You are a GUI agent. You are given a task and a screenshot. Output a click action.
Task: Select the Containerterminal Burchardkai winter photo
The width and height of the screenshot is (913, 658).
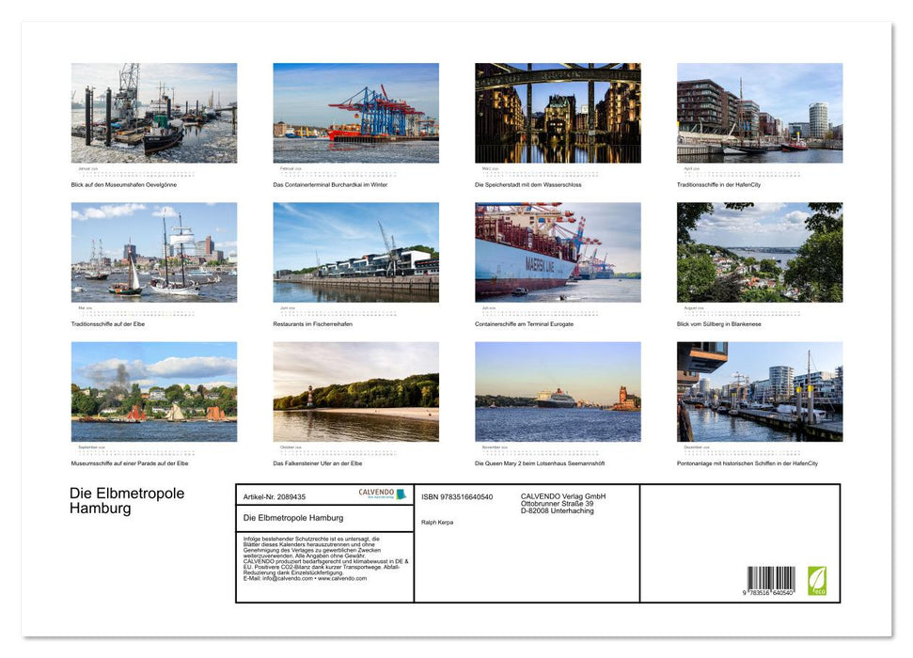pos(356,112)
